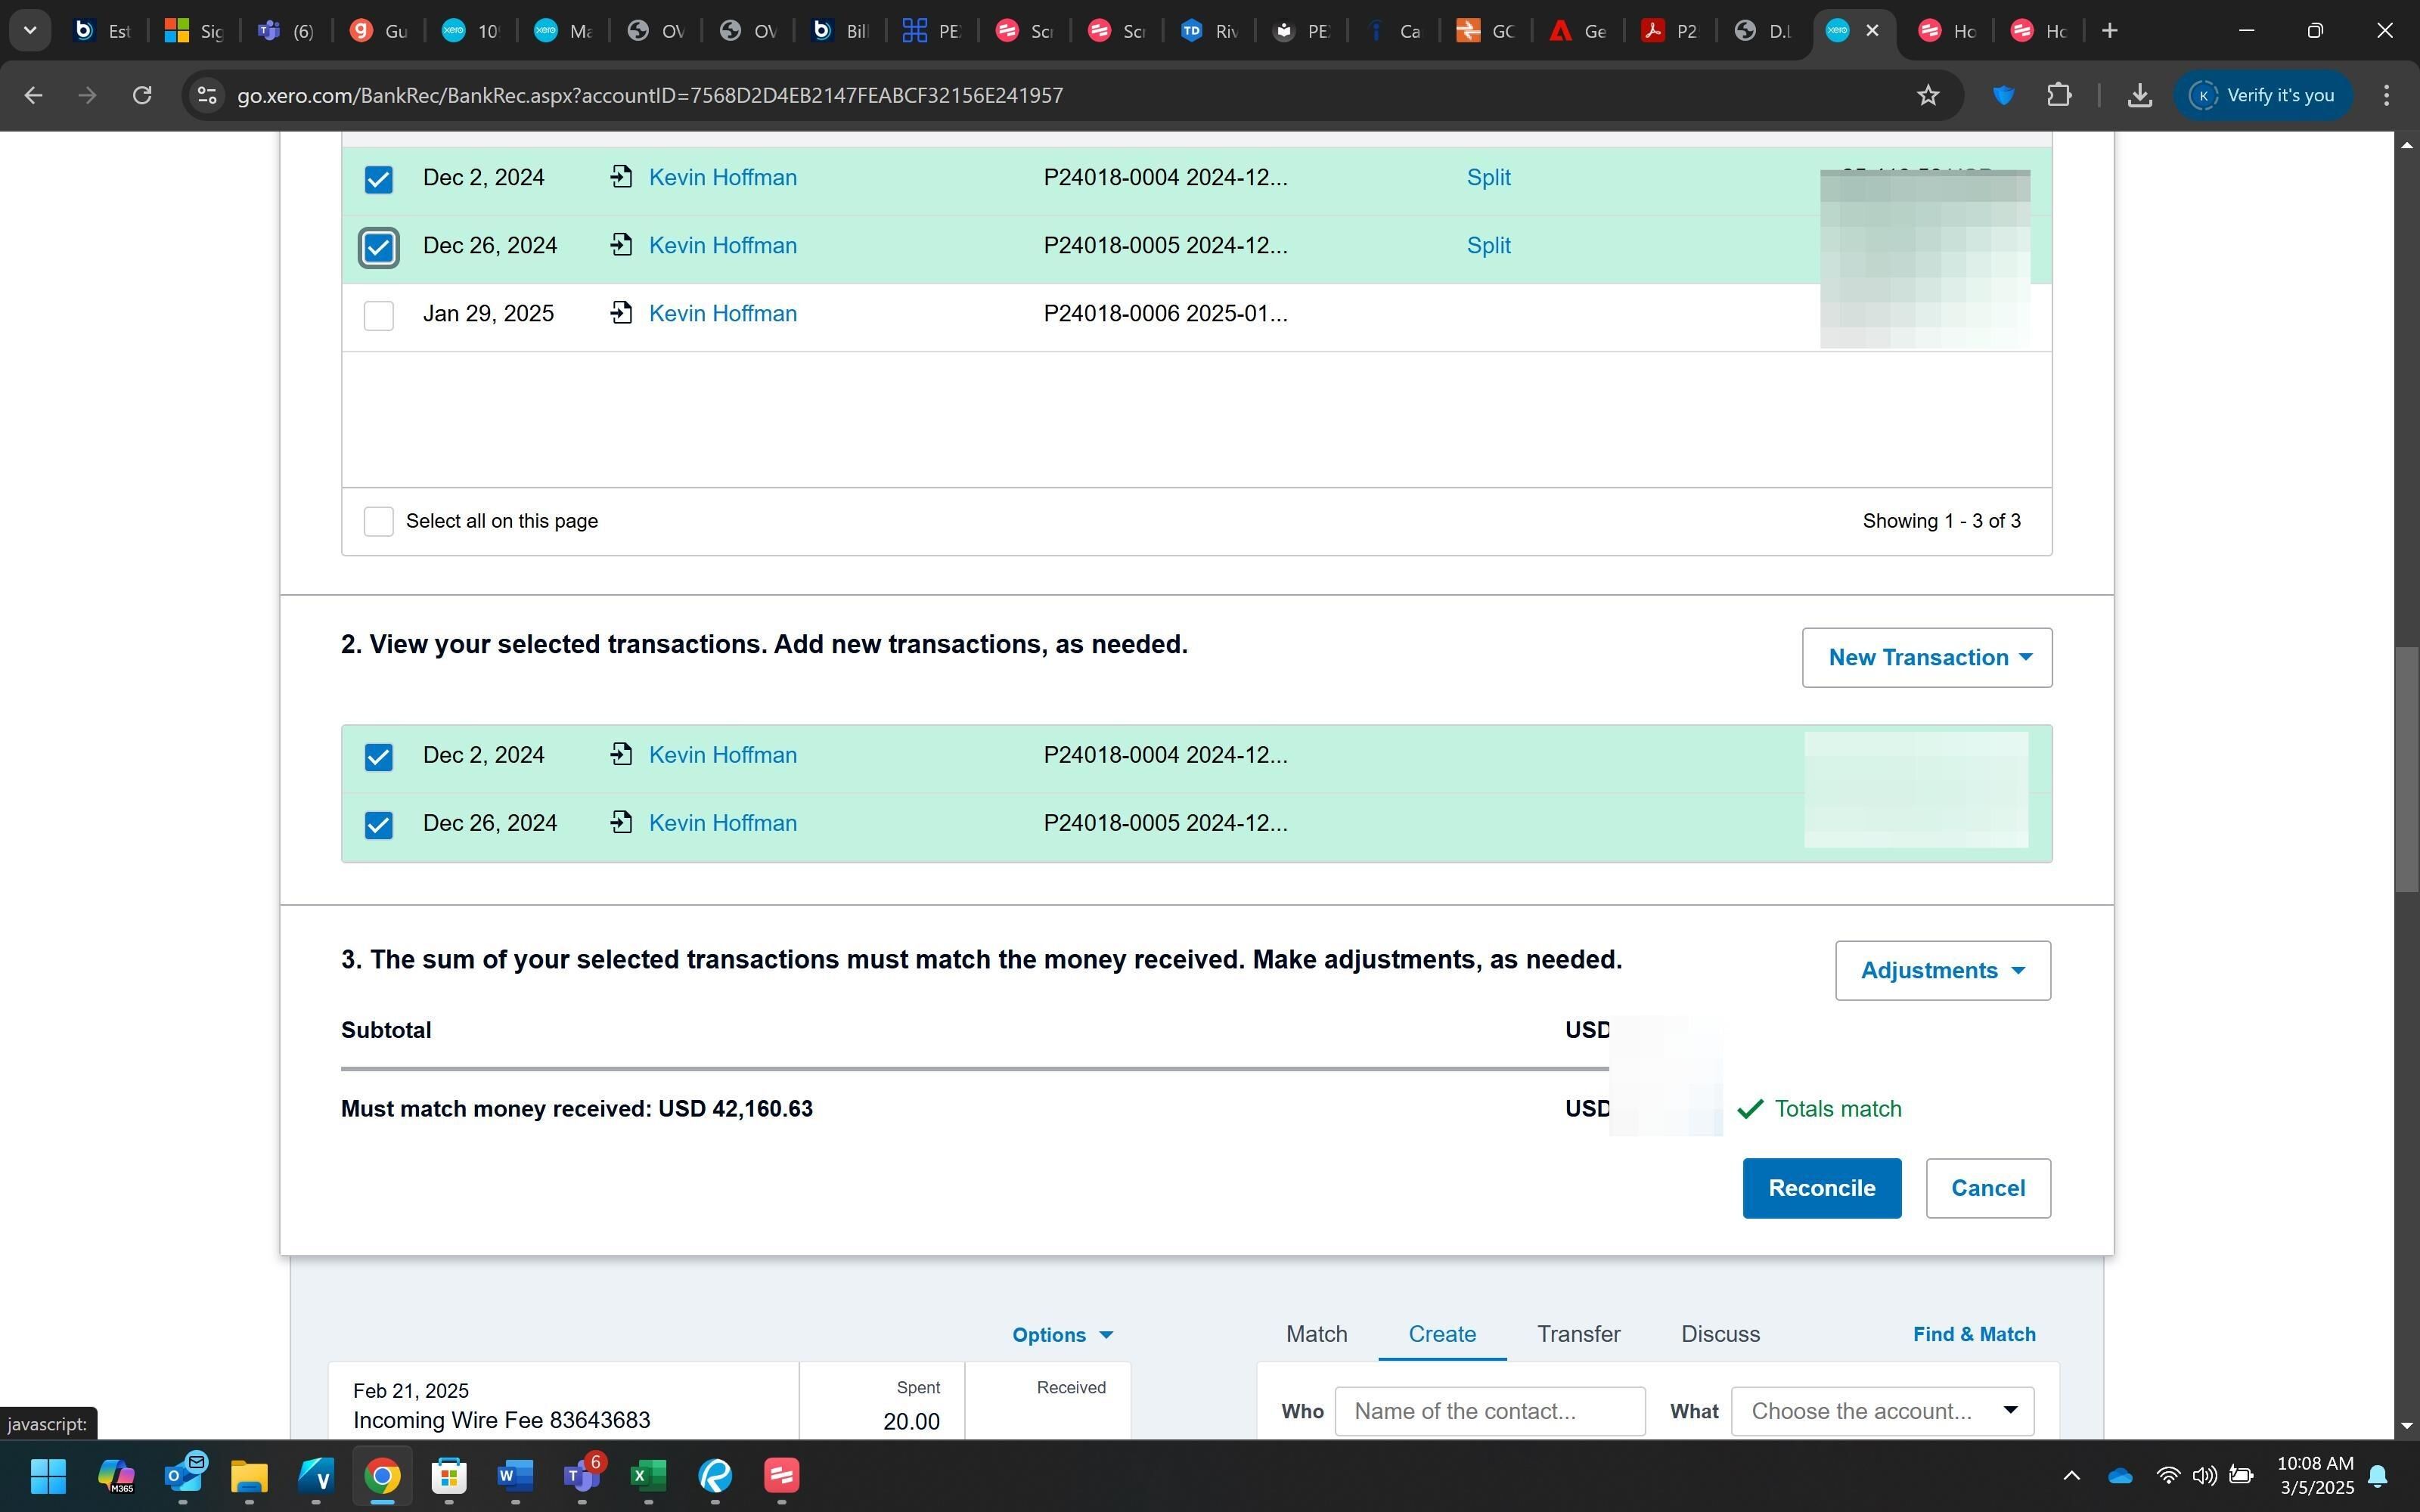Screen dimensions: 2420x1512
Task: Switch to the Transfer tab
Action: (x=1578, y=1334)
